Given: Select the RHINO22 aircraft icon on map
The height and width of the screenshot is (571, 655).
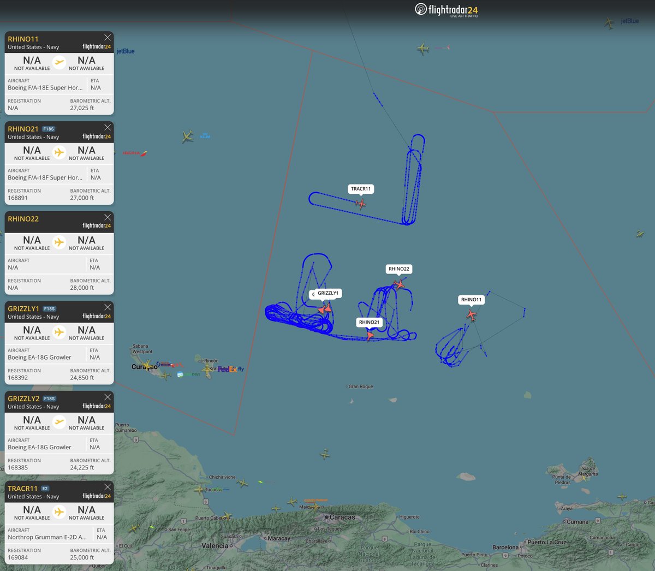Looking at the screenshot, I should (x=399, y=284).
